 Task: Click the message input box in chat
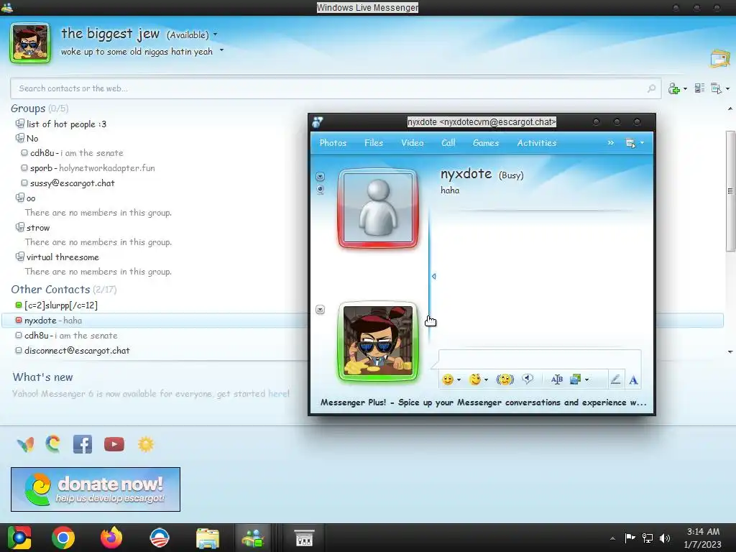[x=539, y=359]
